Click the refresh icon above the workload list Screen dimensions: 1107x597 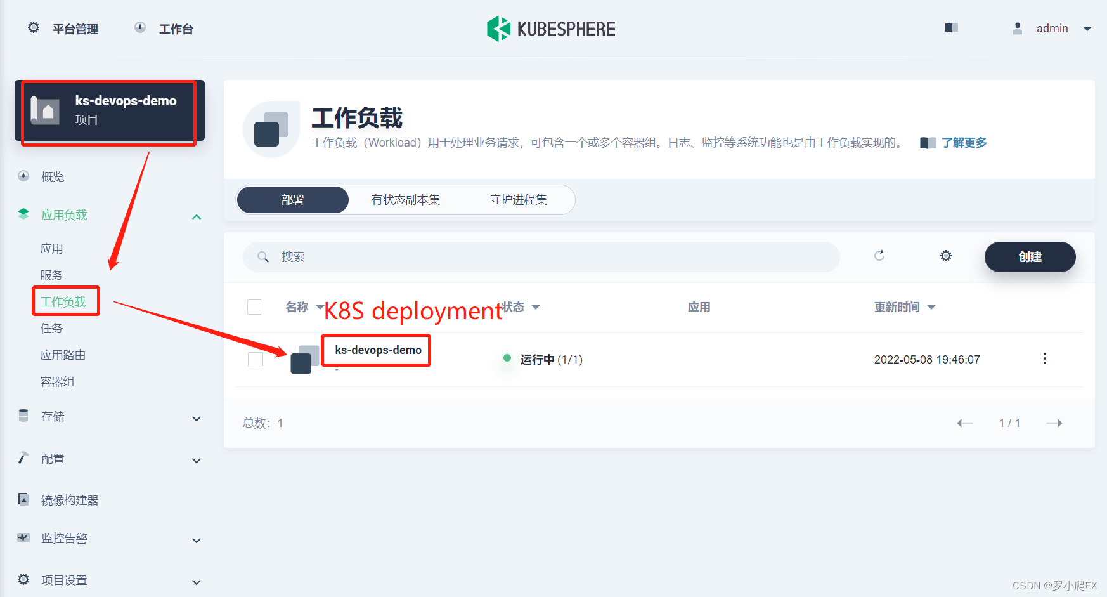[x=879, y=256]
